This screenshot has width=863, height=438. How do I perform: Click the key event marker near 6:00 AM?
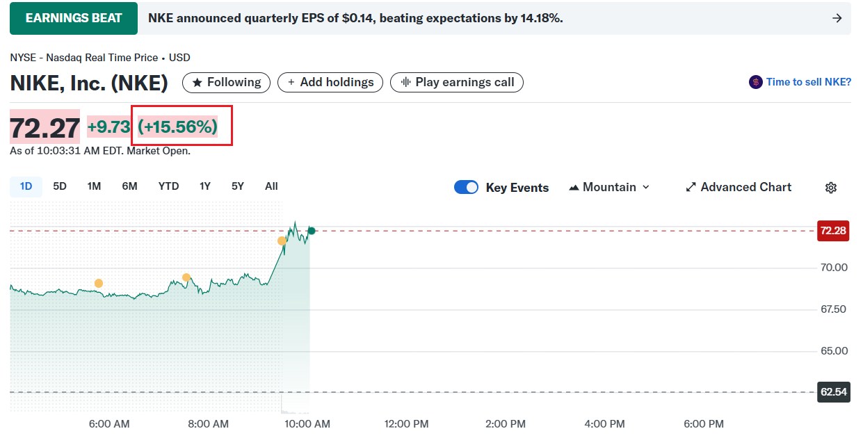click(x=99, y=283)
